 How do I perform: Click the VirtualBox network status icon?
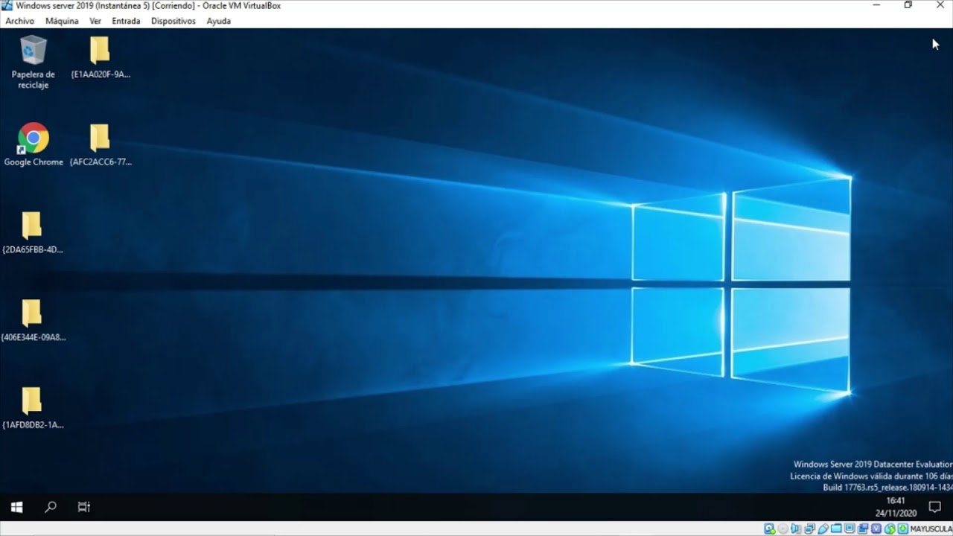(809, 529)
